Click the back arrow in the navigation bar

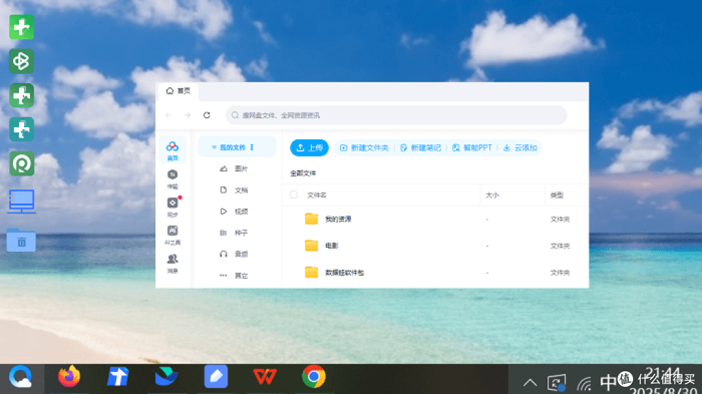(x=169, y=116)
